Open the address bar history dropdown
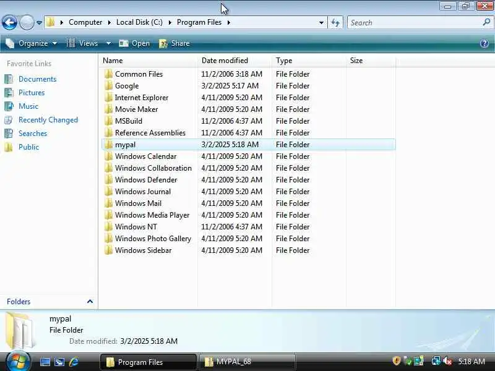Screen dimensions: 495x371 click(x=321, y=23)
